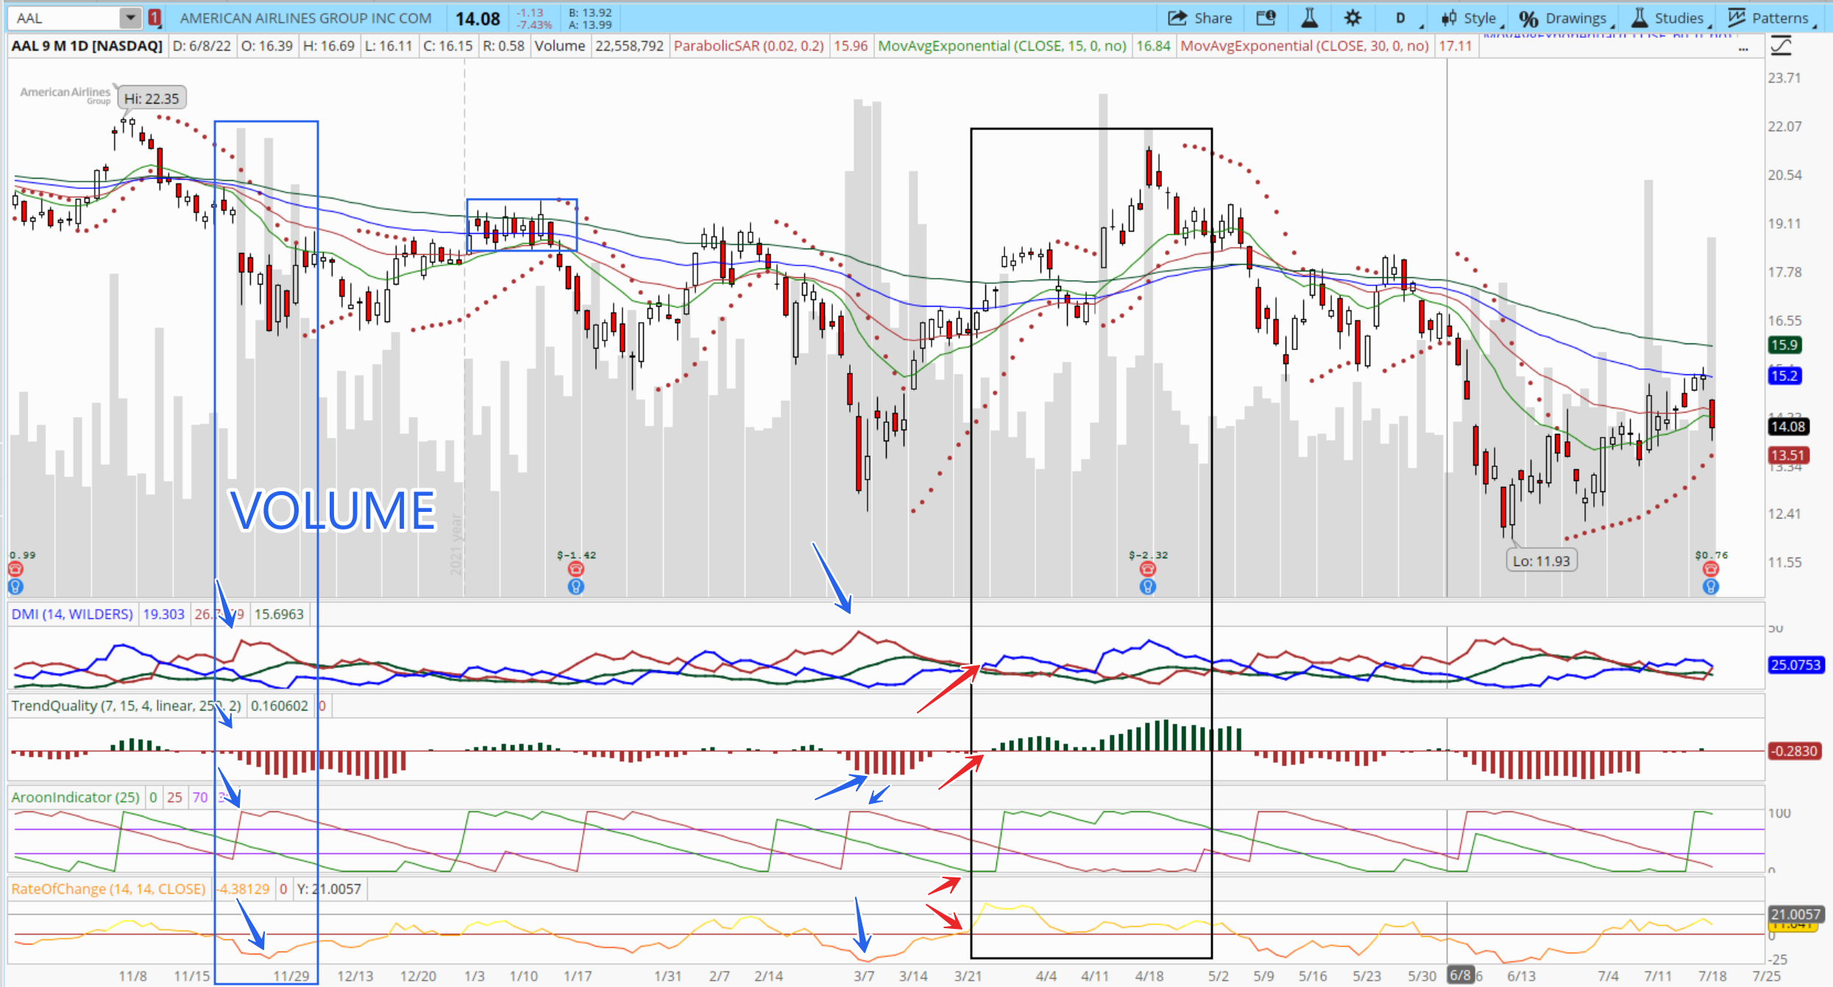Click the blue lightbulb icon near 4/18

click(x=1147, y=586)
